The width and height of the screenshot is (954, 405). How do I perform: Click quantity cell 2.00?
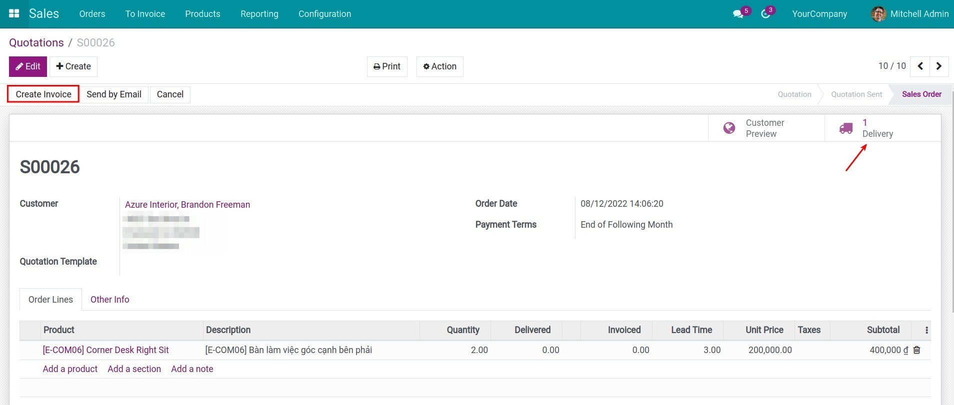point(479,350)
